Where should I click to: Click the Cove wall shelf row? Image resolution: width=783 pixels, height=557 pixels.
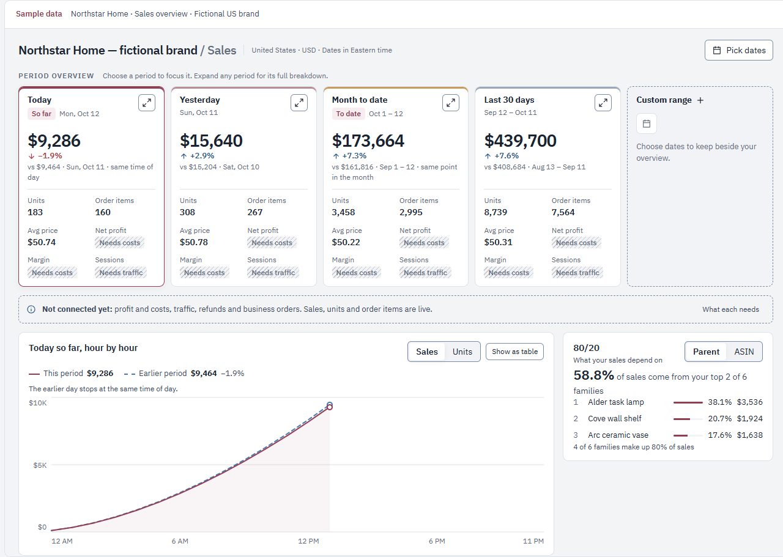coord(668,419)
